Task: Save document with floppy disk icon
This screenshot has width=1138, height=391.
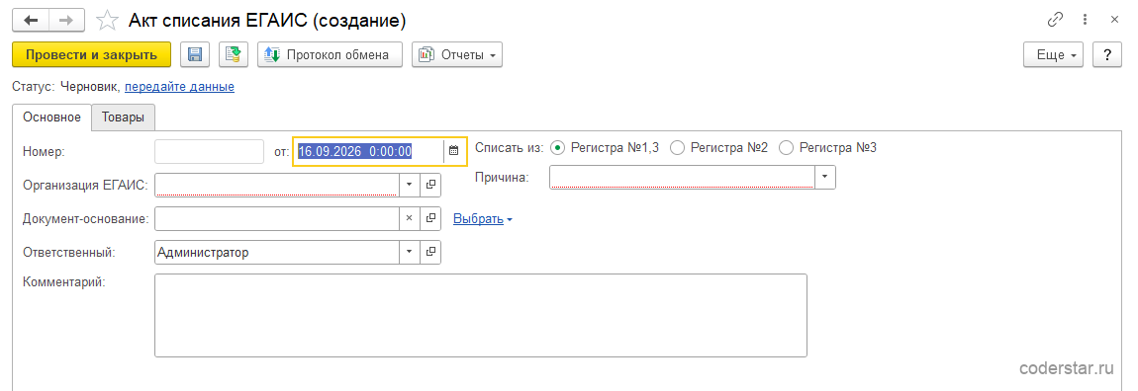Action: tap(195, 54)
